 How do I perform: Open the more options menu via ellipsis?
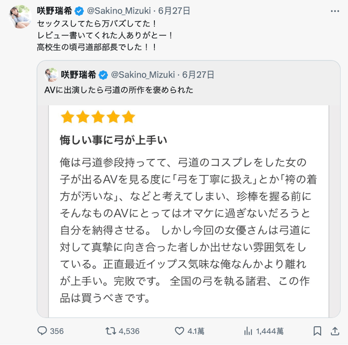pos(336,10)
